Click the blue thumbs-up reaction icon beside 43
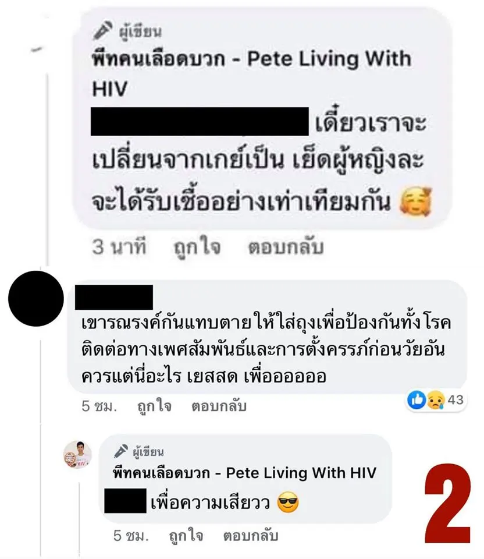 [417, 400]
